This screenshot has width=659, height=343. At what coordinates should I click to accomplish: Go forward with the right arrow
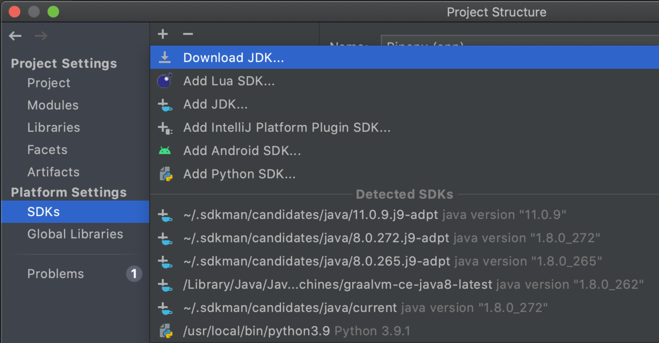click(41, 36)
